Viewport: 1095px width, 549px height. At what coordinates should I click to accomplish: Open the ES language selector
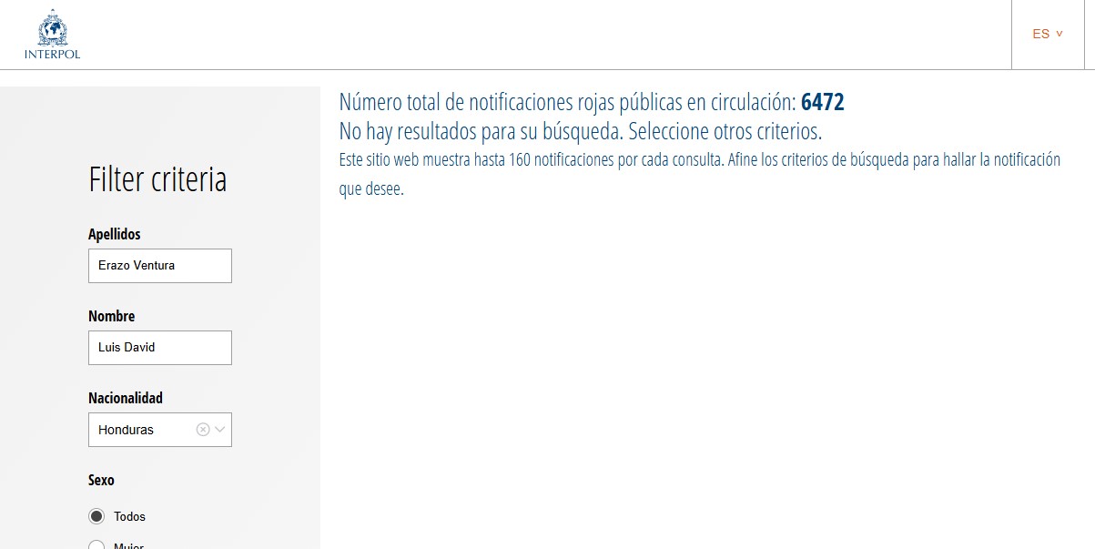pos(1041,34)
